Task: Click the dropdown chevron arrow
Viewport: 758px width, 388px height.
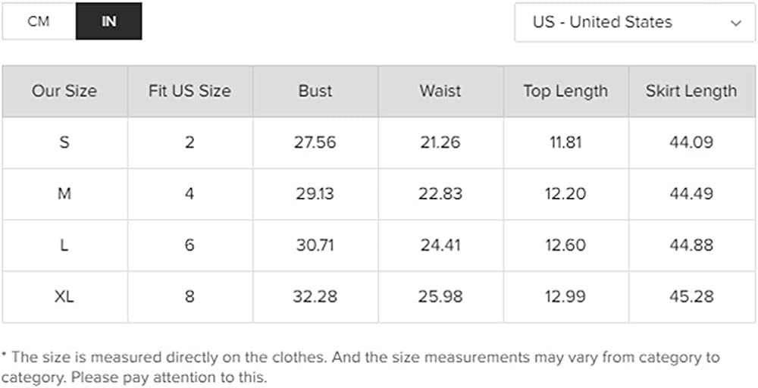Action: point(735,23)
